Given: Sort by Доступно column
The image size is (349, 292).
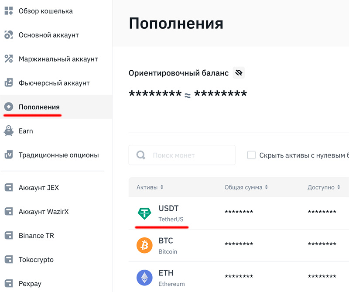Looking at the screenshot, I should click(x=323, y=187).
